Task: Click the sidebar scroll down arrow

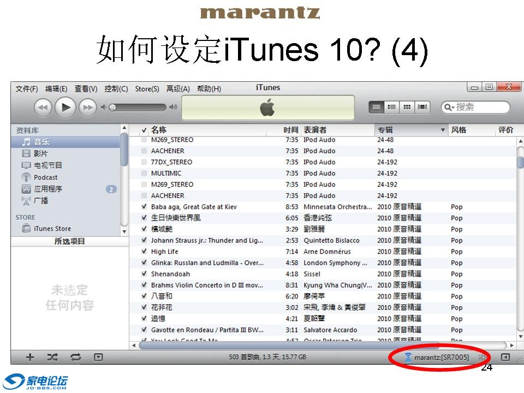Action: (124, 231)
